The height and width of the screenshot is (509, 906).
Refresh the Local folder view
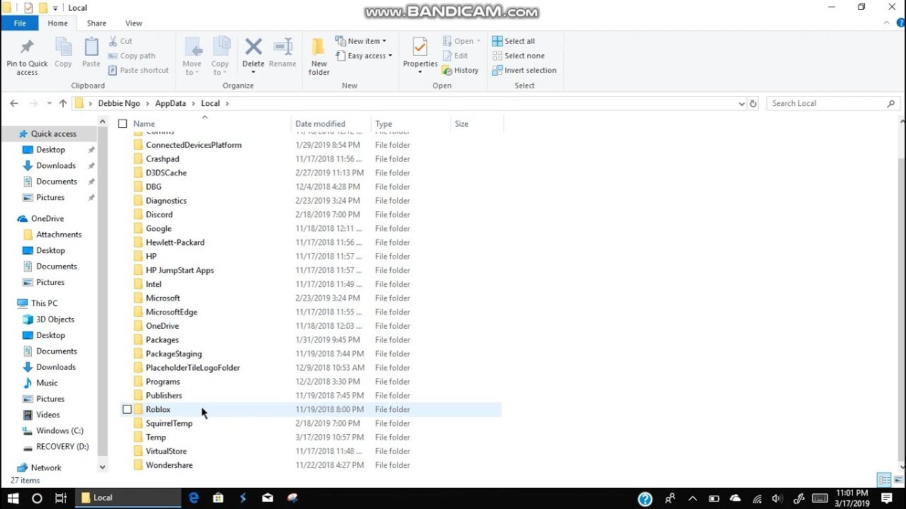pos(753,103)
